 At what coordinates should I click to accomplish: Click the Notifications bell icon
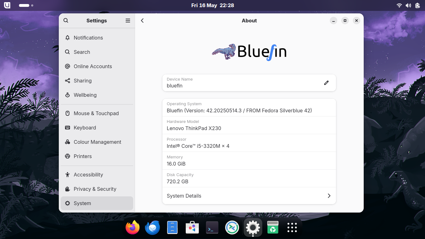68,38
